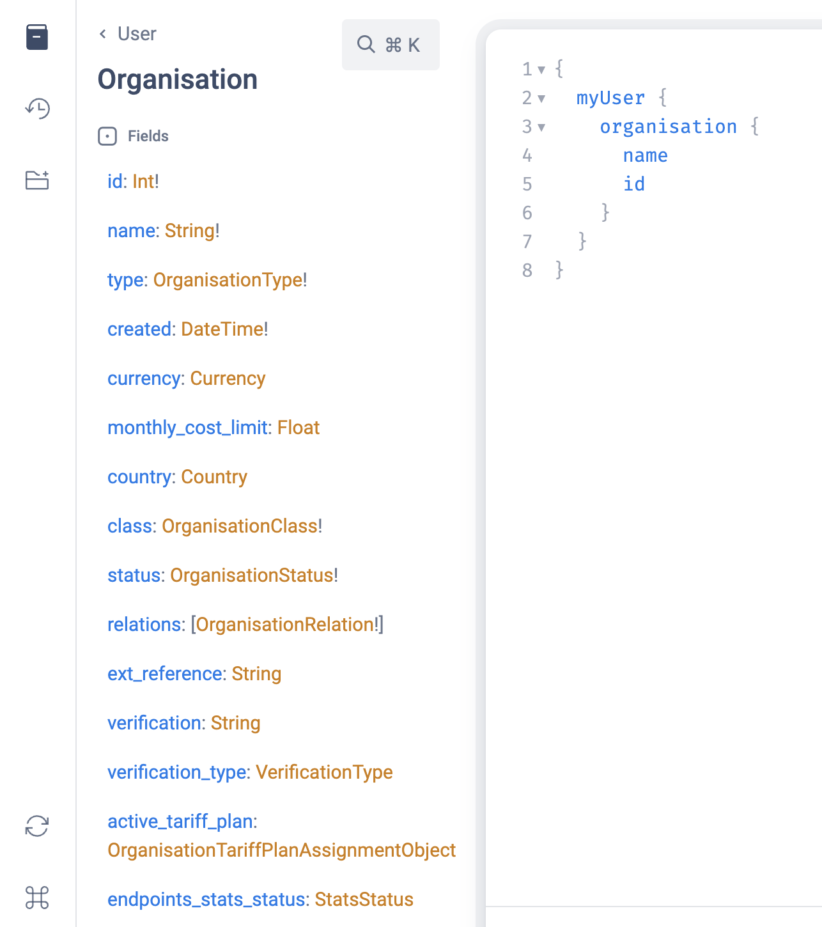Click the Fields section label
Image resolution: width=822 pixels, height=927 pixels.
coord(148,136)
